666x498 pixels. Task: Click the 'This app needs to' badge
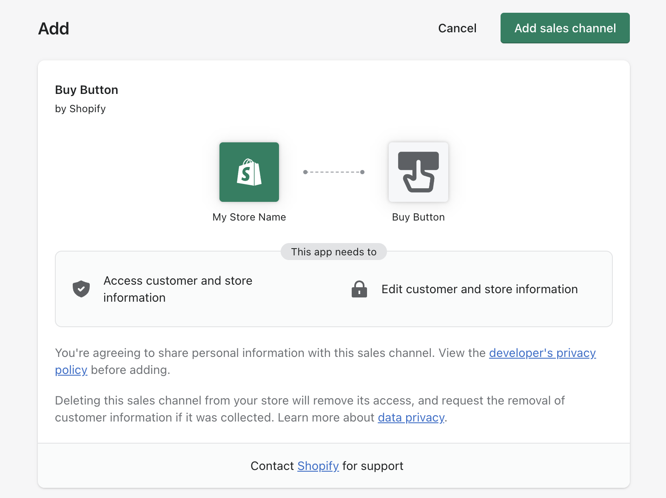[334, 252]
